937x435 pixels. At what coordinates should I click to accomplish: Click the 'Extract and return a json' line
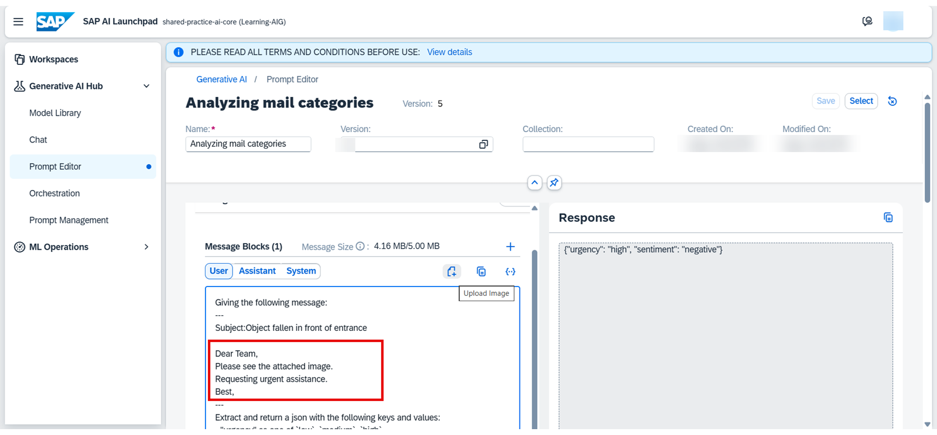coord(327,417)
